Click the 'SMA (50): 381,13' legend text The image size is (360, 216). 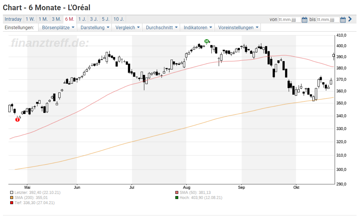tap(195, 193)
